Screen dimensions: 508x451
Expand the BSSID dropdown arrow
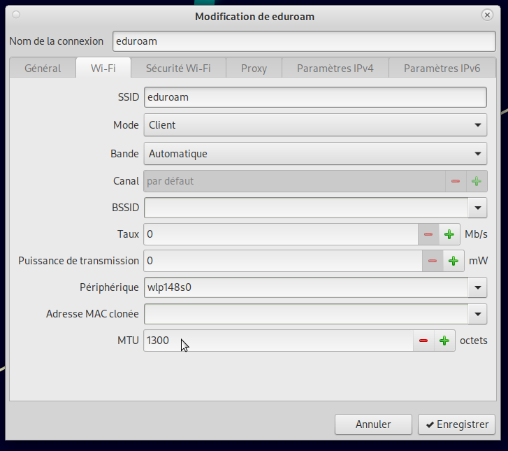tap(478, 208)
